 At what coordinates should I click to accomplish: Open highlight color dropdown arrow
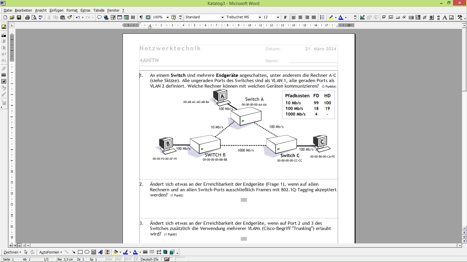(x=336, y=17)
